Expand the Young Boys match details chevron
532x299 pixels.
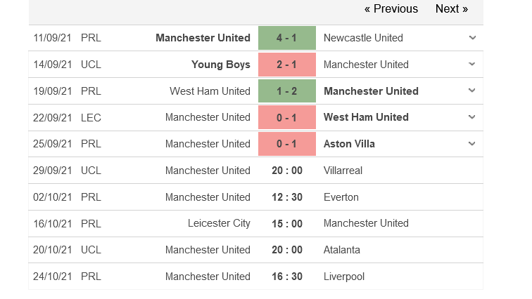click(472, 64)
